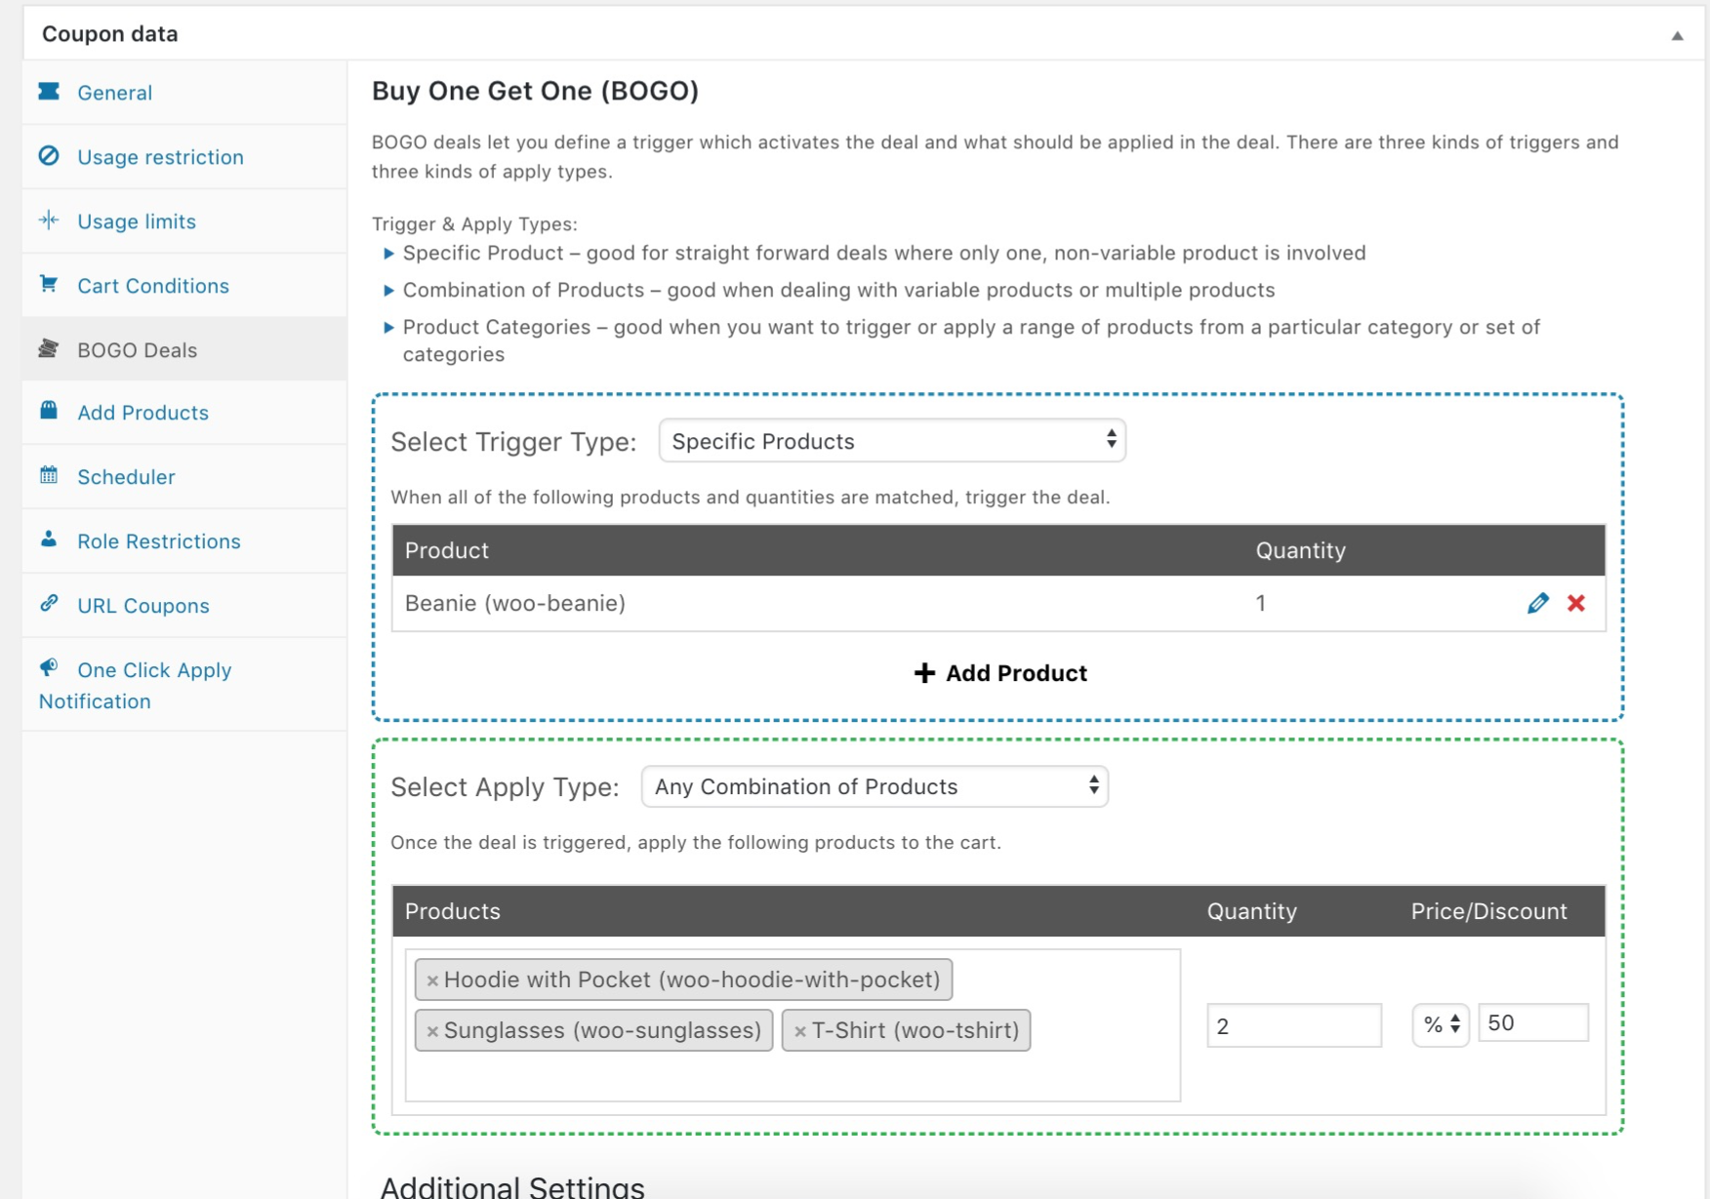Click the Beanie row quantity value 1

[1261, 603]
